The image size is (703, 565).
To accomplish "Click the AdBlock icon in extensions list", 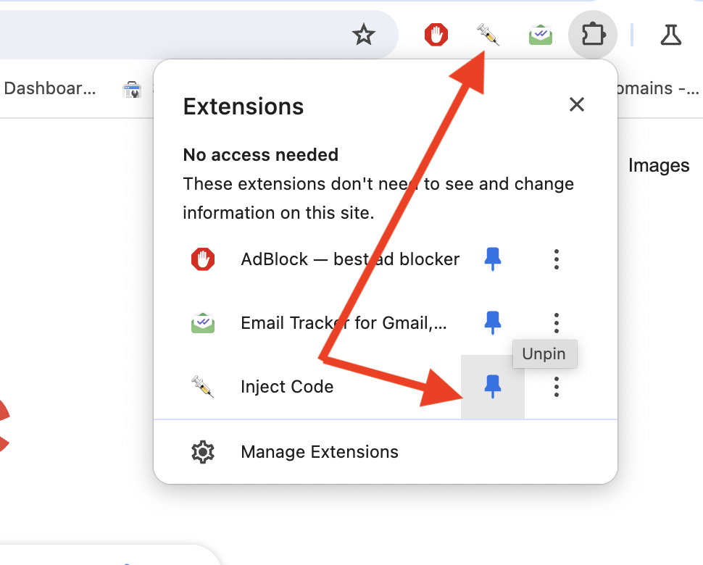I will click(x=203, y=259).
